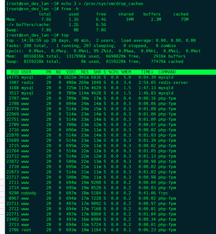Click PID 23402 in the list
Screen dimensions: 216x234
(x=12, y=219)
